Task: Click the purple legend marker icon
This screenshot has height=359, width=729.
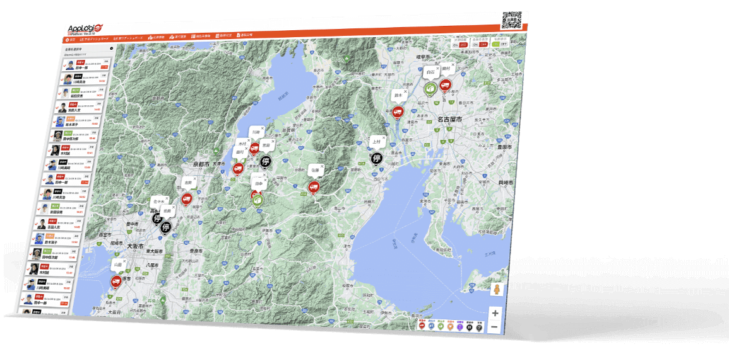Action: point(459,327)
